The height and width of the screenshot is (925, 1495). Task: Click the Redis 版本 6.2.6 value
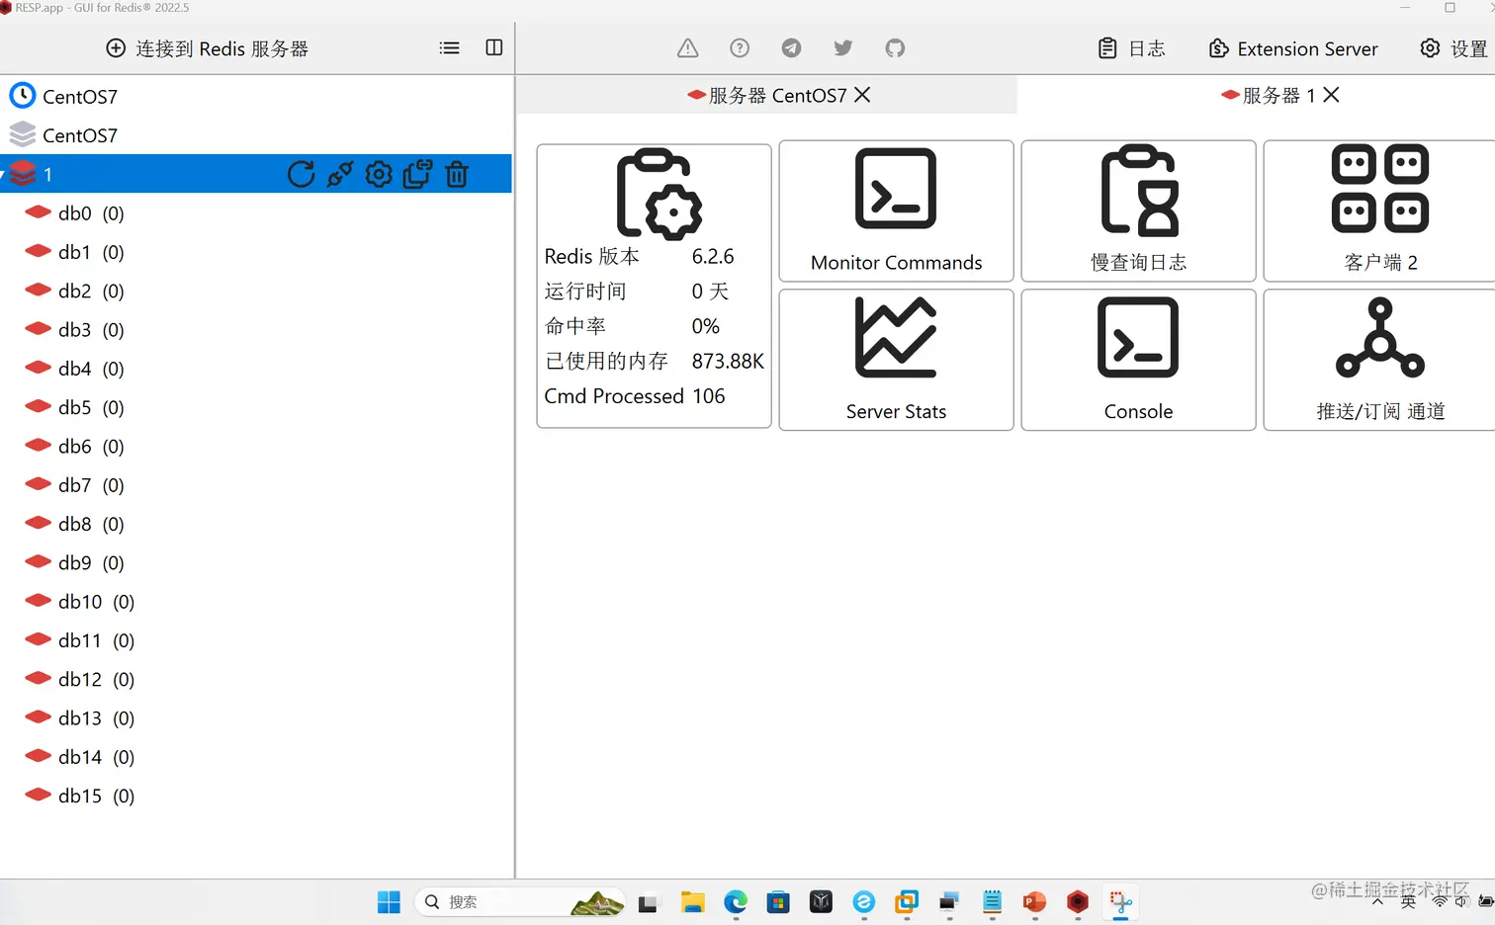(x=713, y=257)
